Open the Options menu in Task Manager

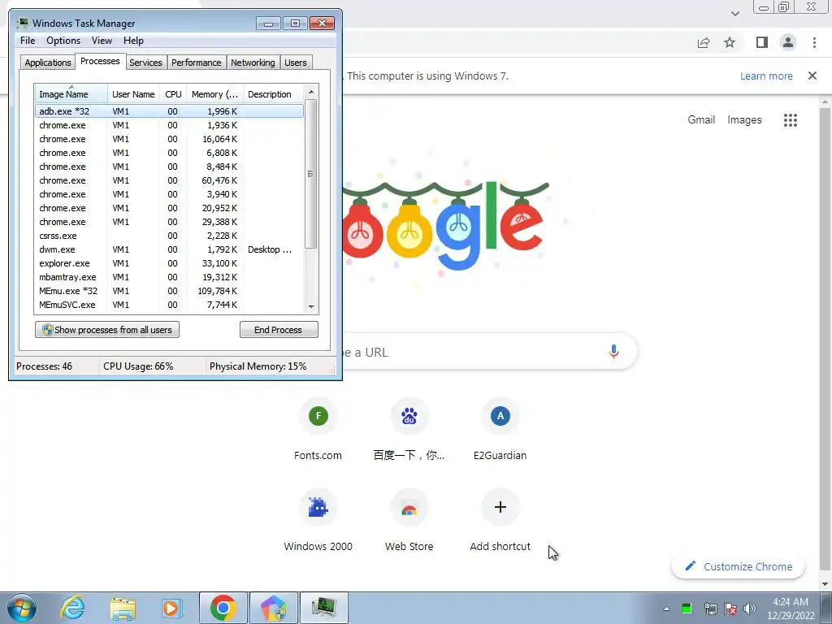tap(63, 41)
